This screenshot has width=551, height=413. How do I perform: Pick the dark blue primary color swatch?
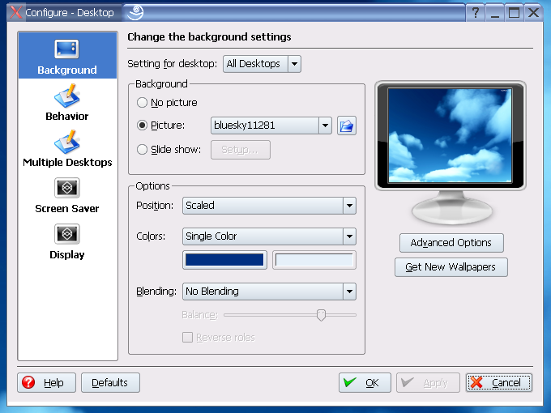click(x=224, y=260)
